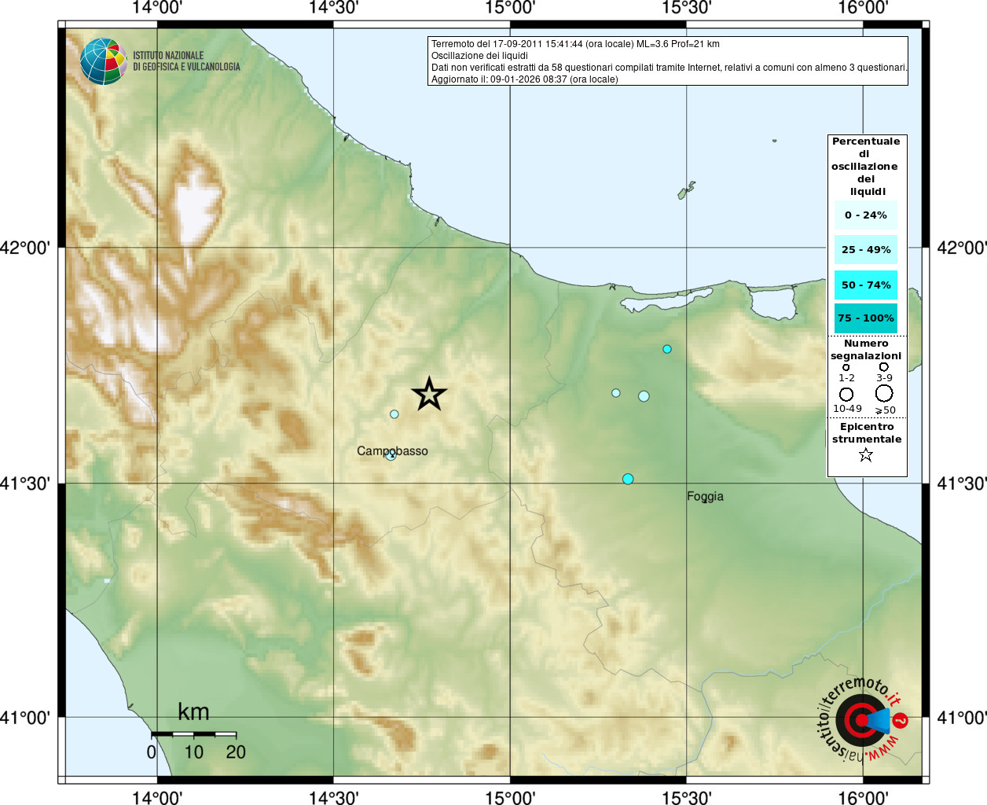Click the 'Epicentro strumentale' legend heading
The width and height of the screenshot is (987, 805).
(x=867, y=433)
